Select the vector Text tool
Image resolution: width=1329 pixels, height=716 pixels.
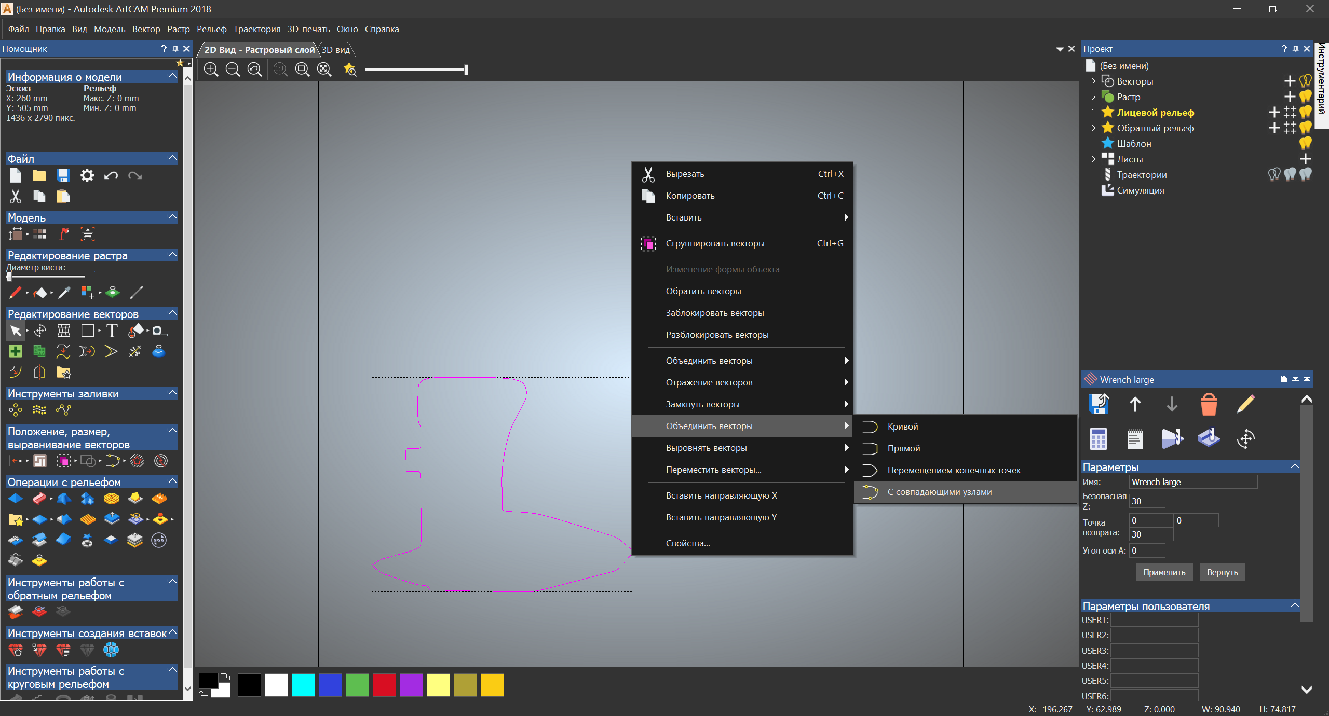pyautogui.click(x=112, y=331)
